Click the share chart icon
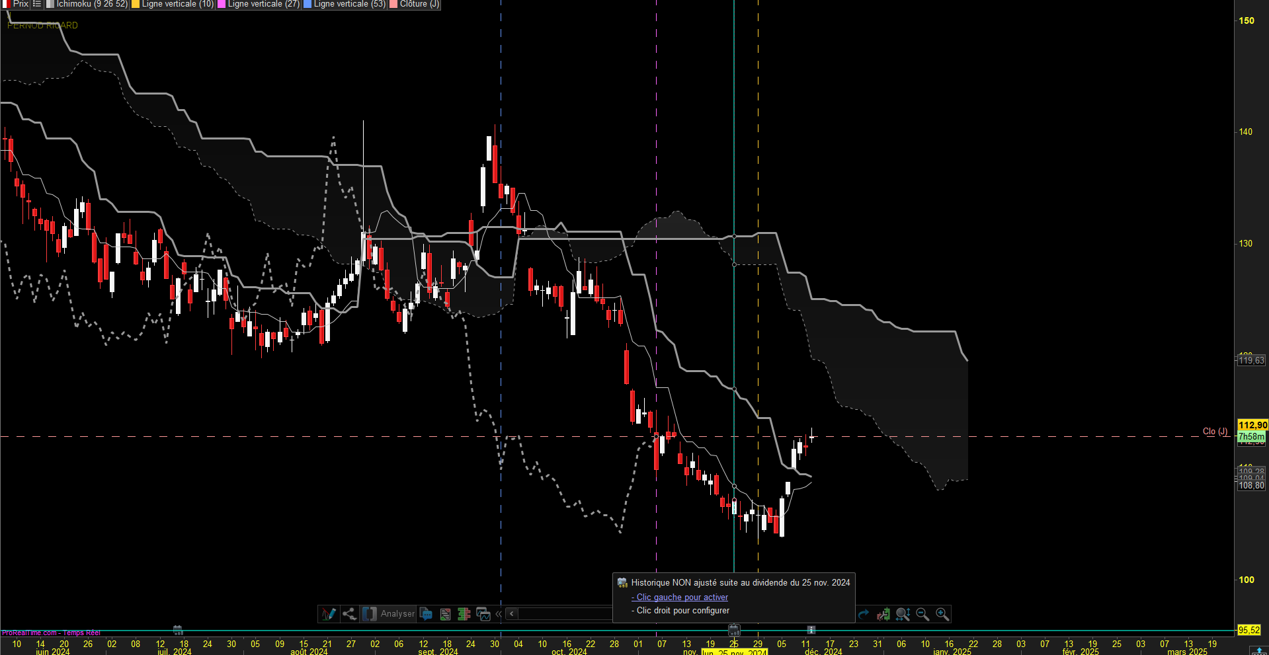The image size is (1269, 655). [x=349, y=614]
